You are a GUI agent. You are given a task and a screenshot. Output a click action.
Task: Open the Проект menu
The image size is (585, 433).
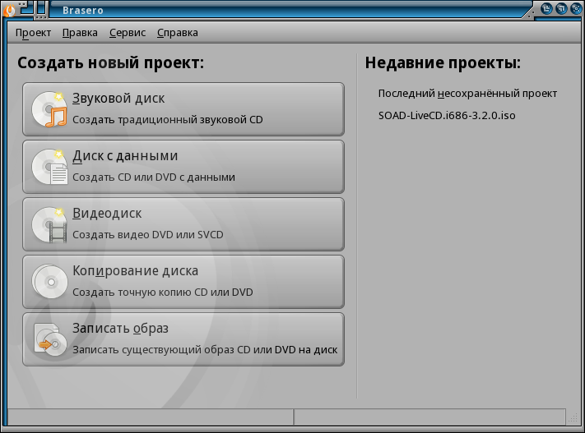[33, 33]
